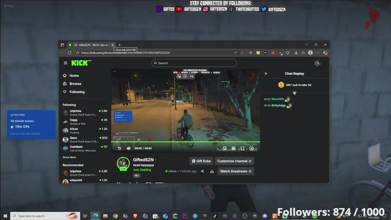
Task: Open Capp channel in Following list
Action: point(85,122)
